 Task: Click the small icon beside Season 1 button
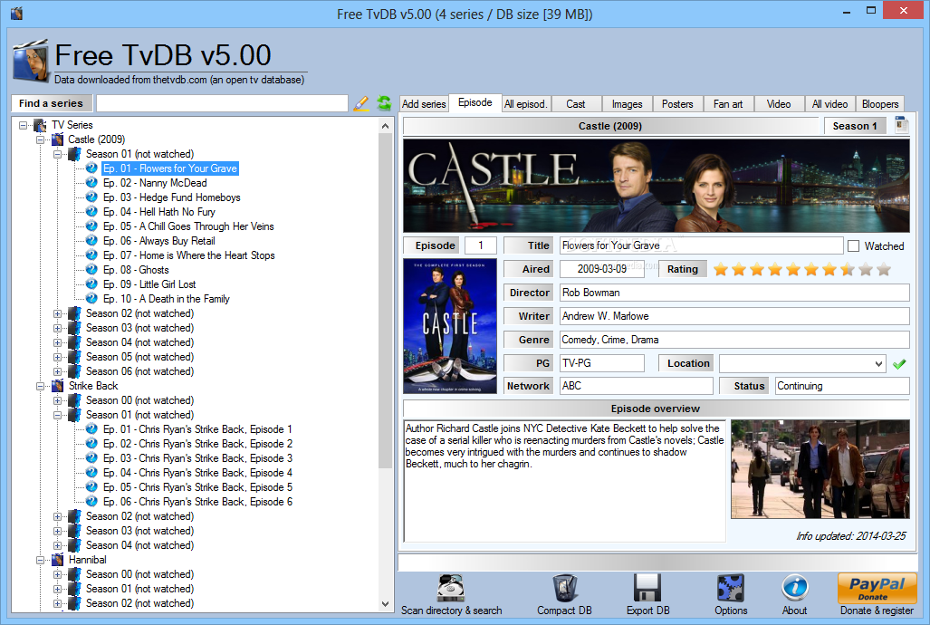pyautogui.click(x=902, y=125)
